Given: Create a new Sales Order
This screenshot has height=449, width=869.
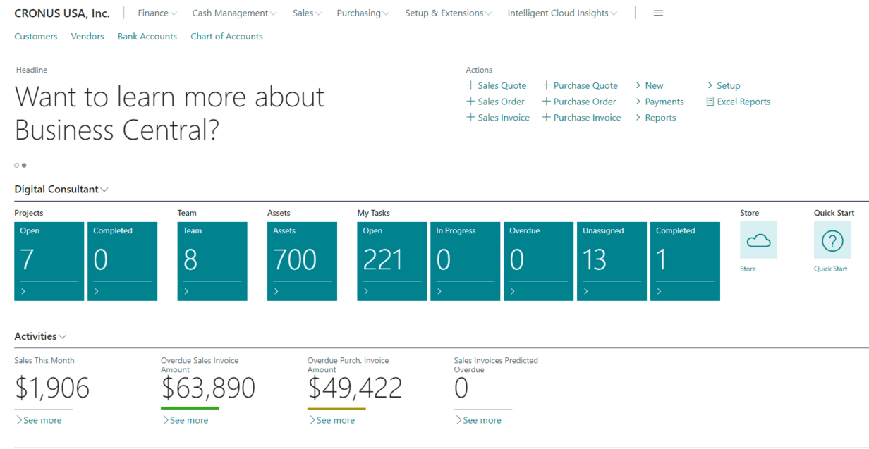Looking at the screenshot, I should [495, 102].
